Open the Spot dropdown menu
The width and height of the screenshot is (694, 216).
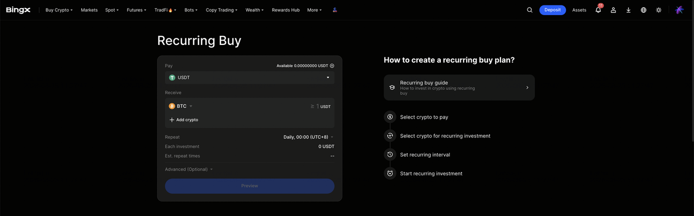pyautogui.click(x=112, y=10)
